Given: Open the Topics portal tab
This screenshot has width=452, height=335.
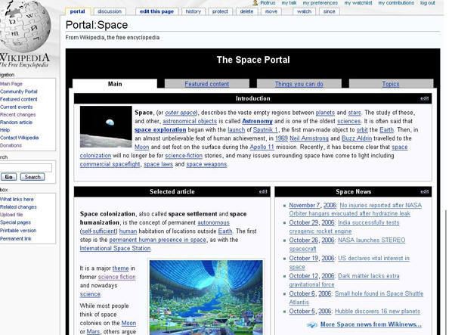Looking at the screenshot, I should click(x=391, y=84).
